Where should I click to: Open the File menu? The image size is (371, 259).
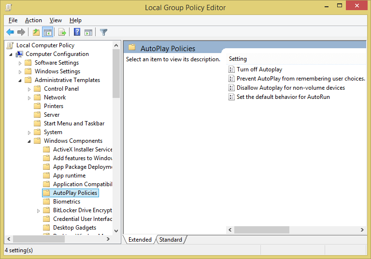[x=13, y=20]
